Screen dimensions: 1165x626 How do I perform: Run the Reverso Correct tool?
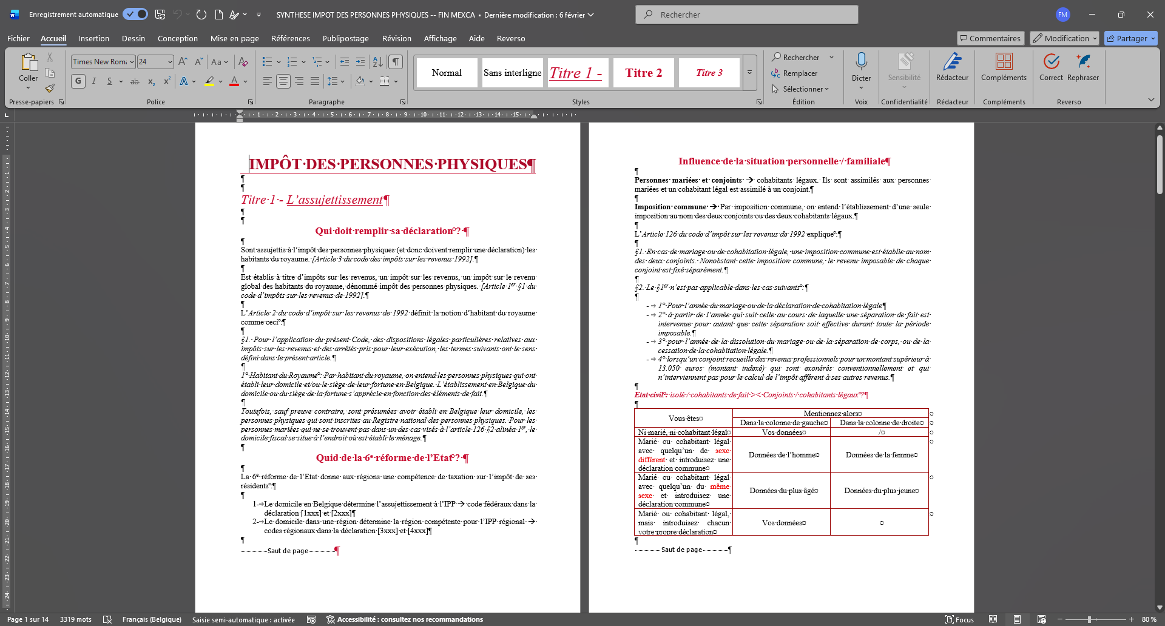pos(1051,67)
